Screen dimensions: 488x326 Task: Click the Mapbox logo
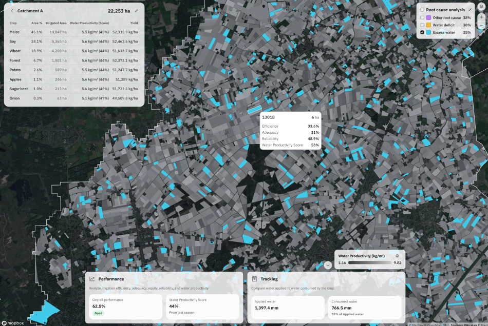click(x=13, y=323)
